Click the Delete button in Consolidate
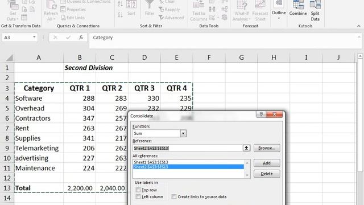 (267, 174)
